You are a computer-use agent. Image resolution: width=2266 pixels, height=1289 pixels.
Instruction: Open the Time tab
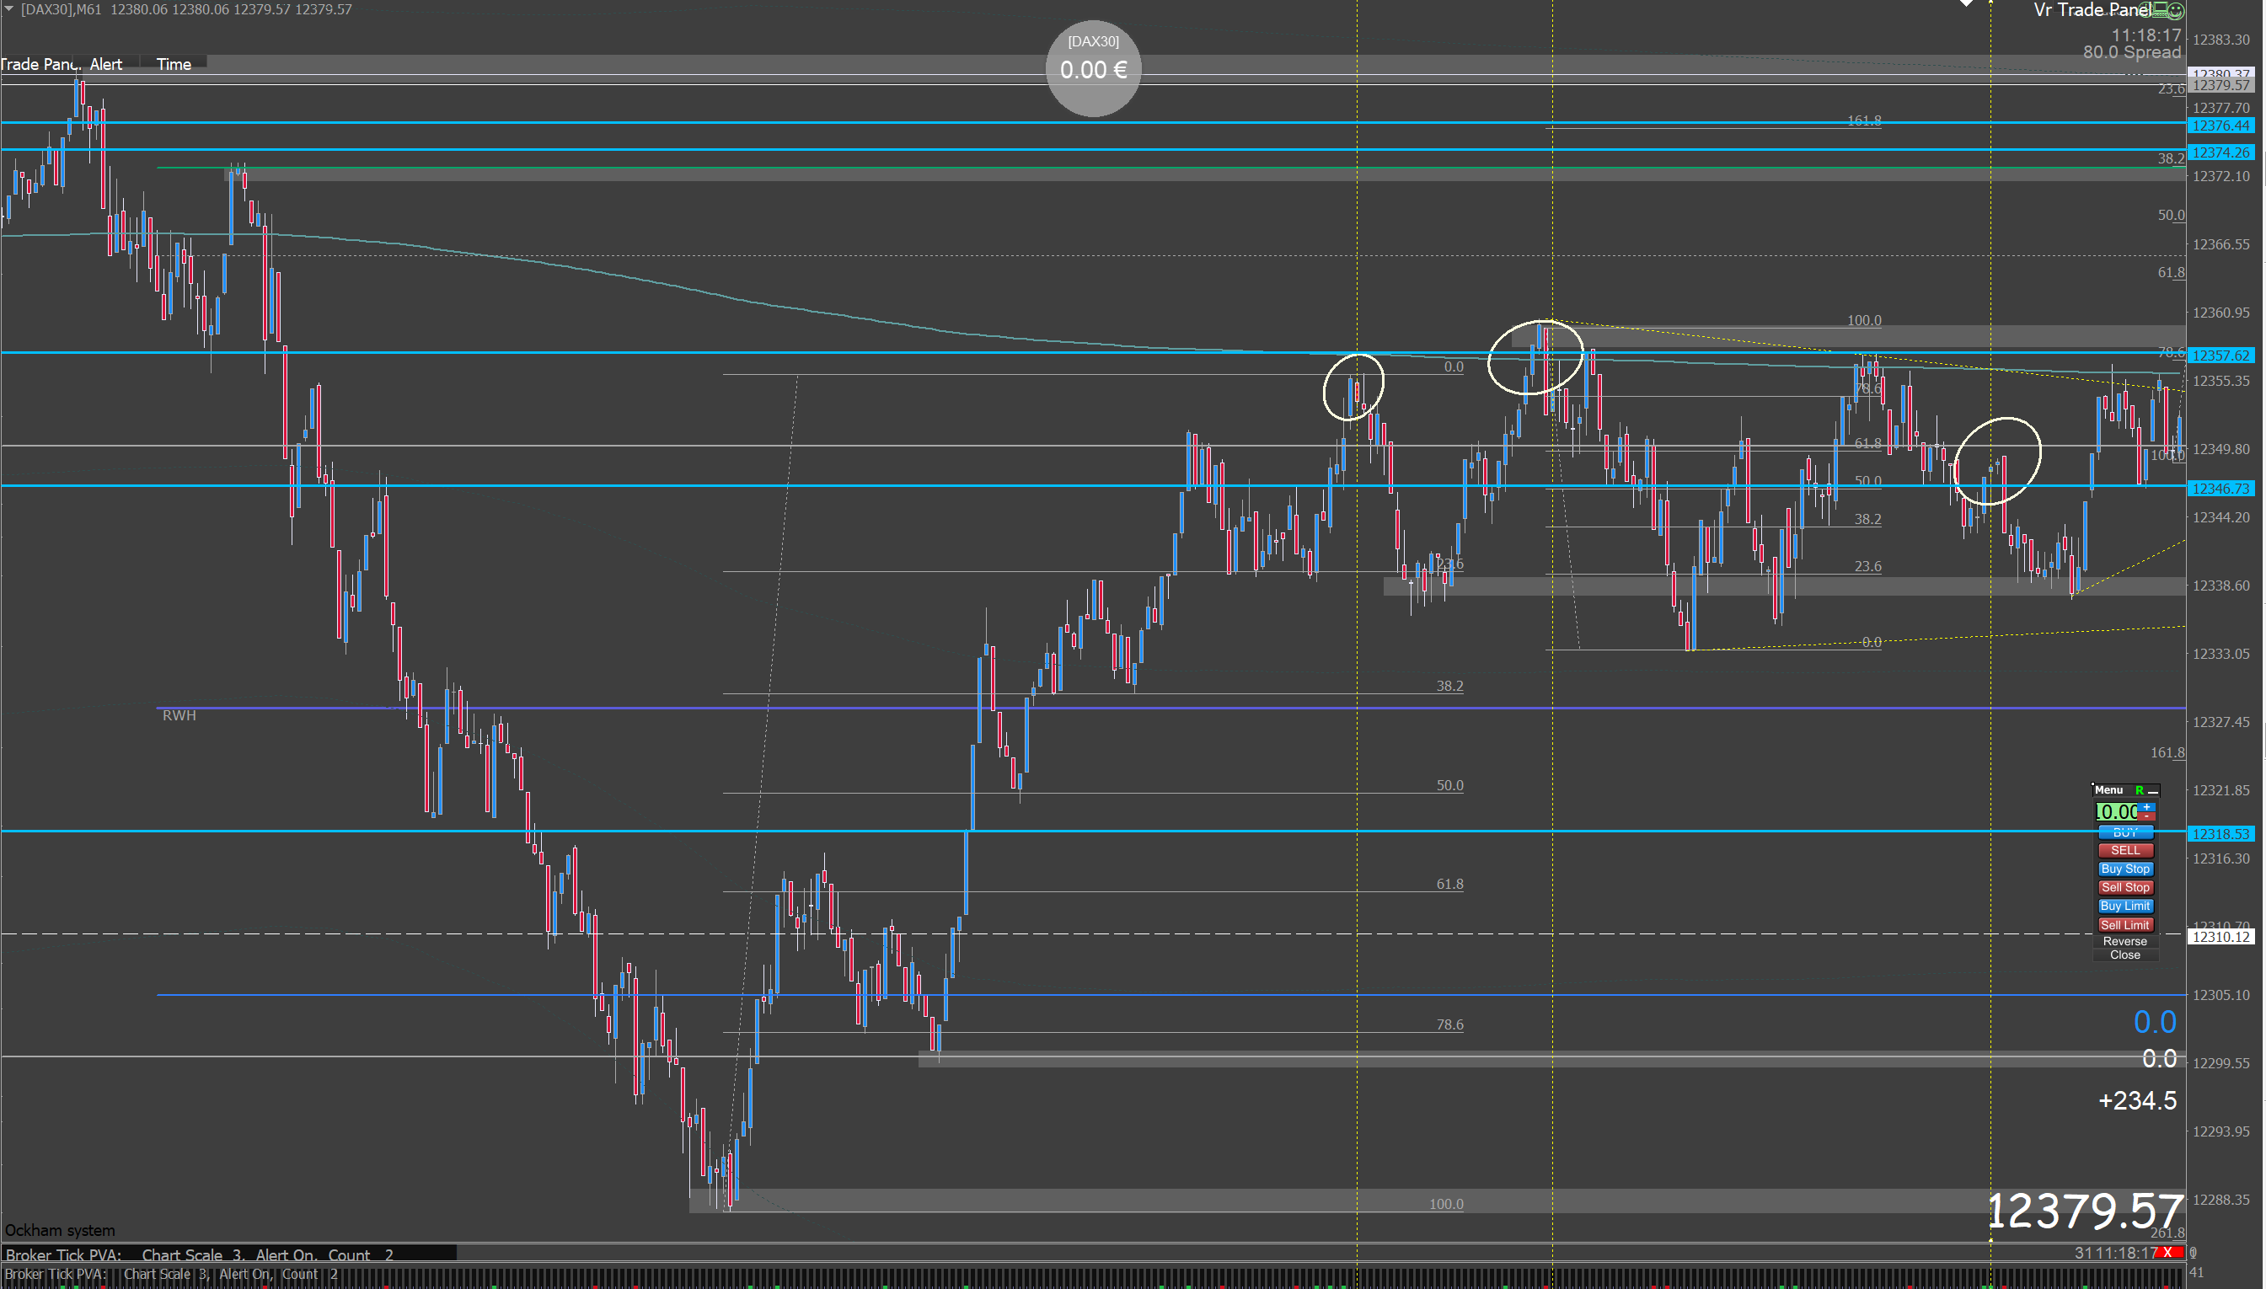[x=174, y=65]
